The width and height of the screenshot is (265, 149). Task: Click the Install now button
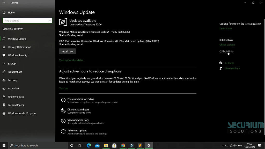68,51
